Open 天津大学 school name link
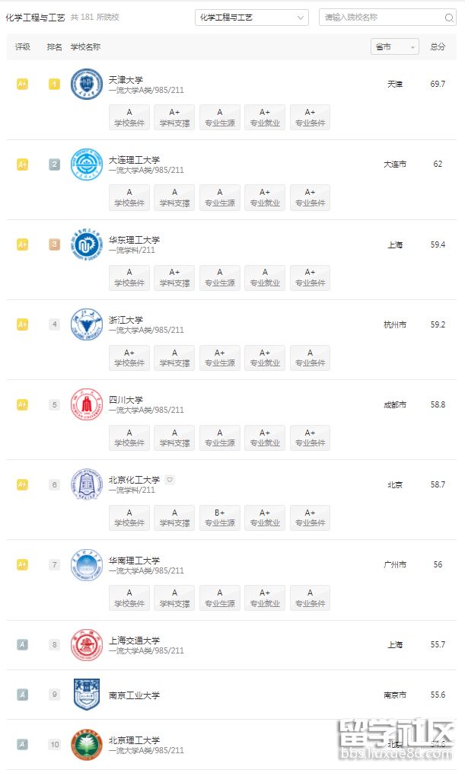The width and height of the screenshot is (465, 770). [126, 79]
